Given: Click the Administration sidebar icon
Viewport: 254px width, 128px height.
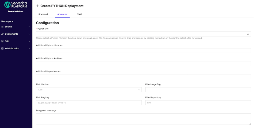Looking at the screenshot, I should pyautogui.click(x=2, y=49).
